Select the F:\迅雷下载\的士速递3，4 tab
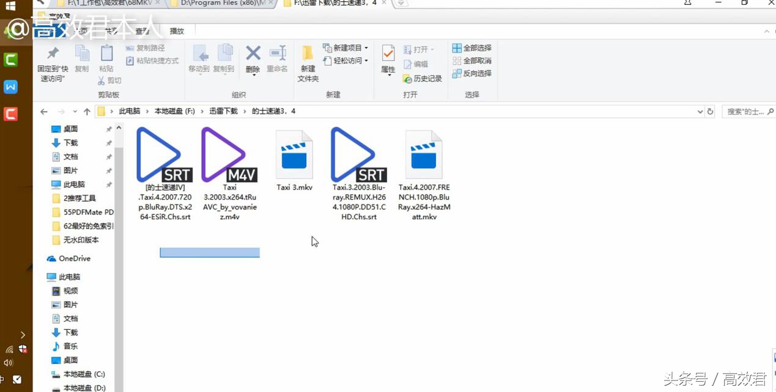776x392 pixels. [x=334, y=4]
